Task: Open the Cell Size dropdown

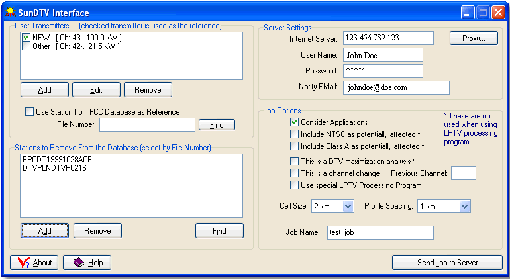Action: point(348,207)
